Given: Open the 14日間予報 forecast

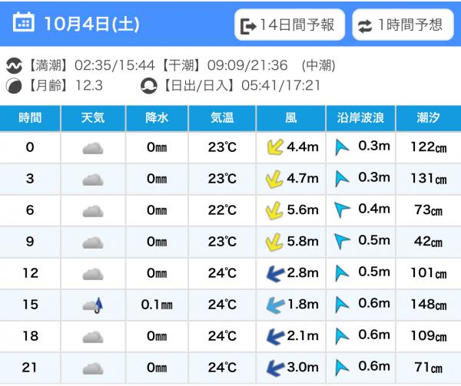Looking at the screenshot, I should (x=289, y=25).
